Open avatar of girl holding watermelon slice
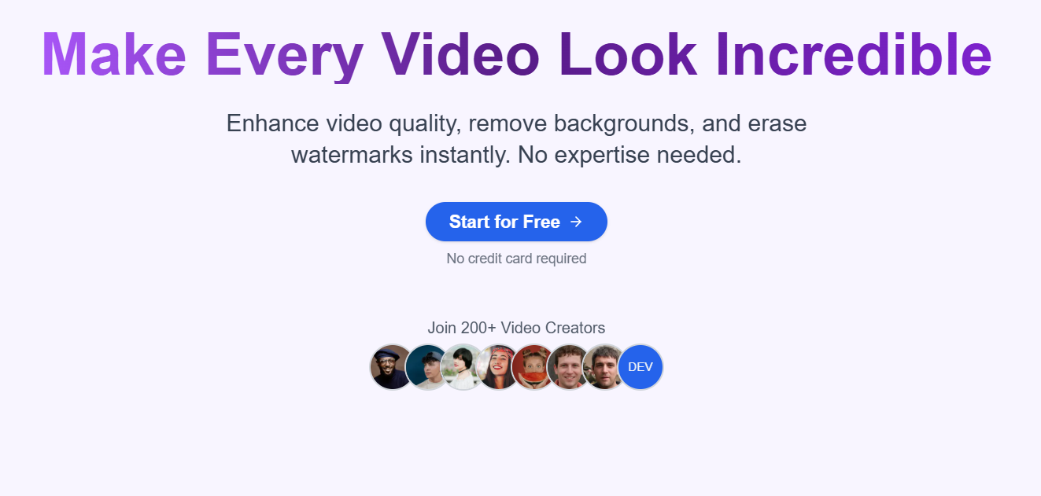 [x=532, y=367]
